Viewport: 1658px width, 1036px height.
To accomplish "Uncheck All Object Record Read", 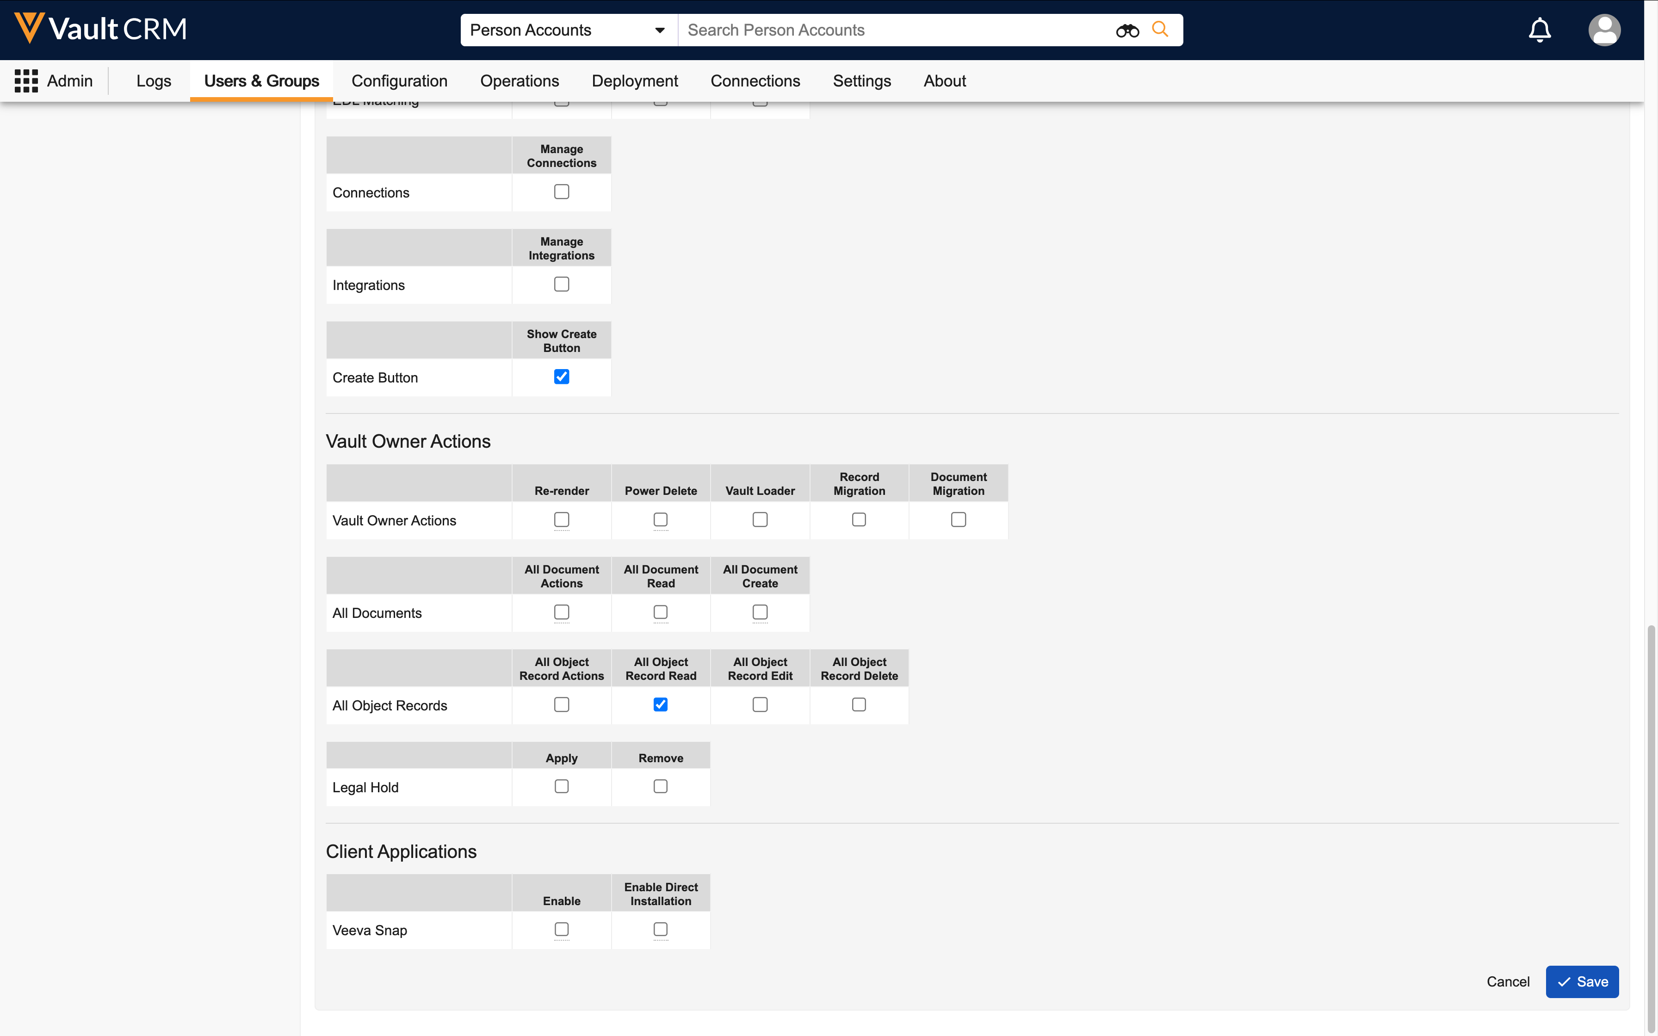I will pos(660,704).
